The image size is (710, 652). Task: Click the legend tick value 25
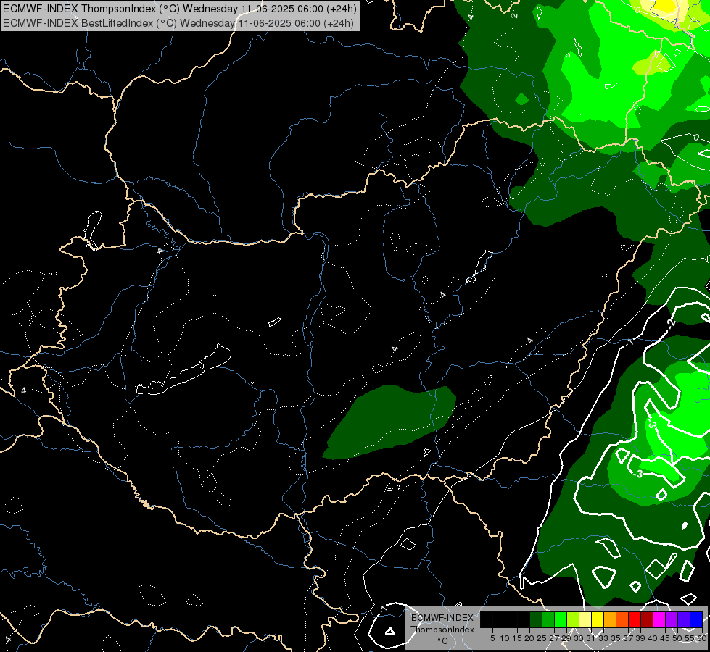(x=542, y=638)
